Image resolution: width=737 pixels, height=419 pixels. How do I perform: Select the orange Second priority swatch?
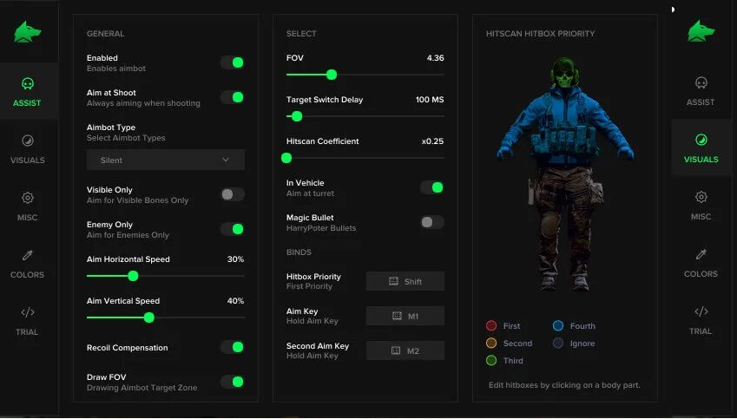[x=491, y=344]
